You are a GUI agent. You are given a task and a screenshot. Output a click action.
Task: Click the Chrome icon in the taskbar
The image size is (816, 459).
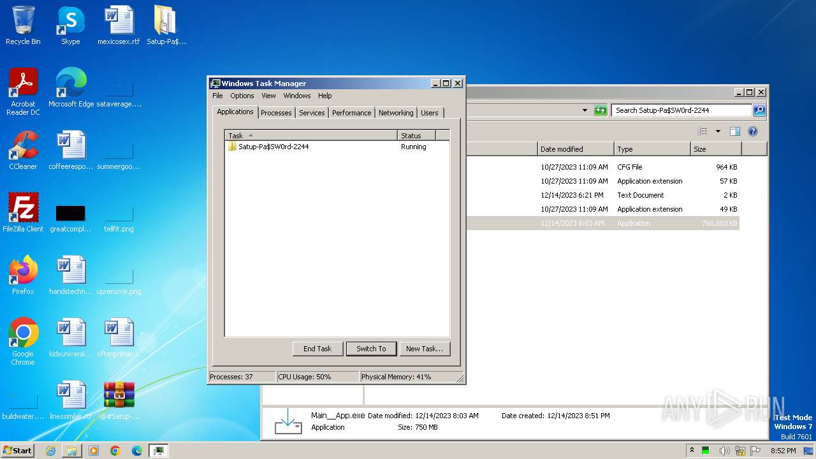(115, 451)
